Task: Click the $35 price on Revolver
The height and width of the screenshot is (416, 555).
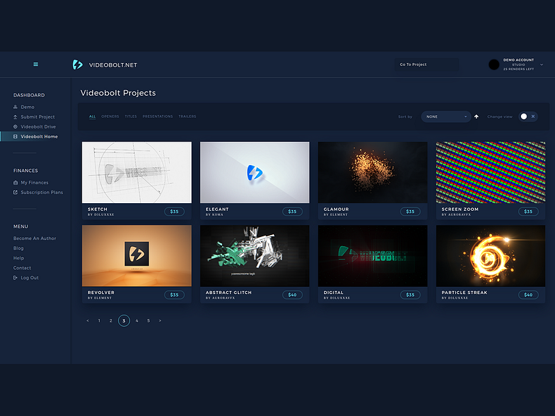Action: [x=174, y=295]
